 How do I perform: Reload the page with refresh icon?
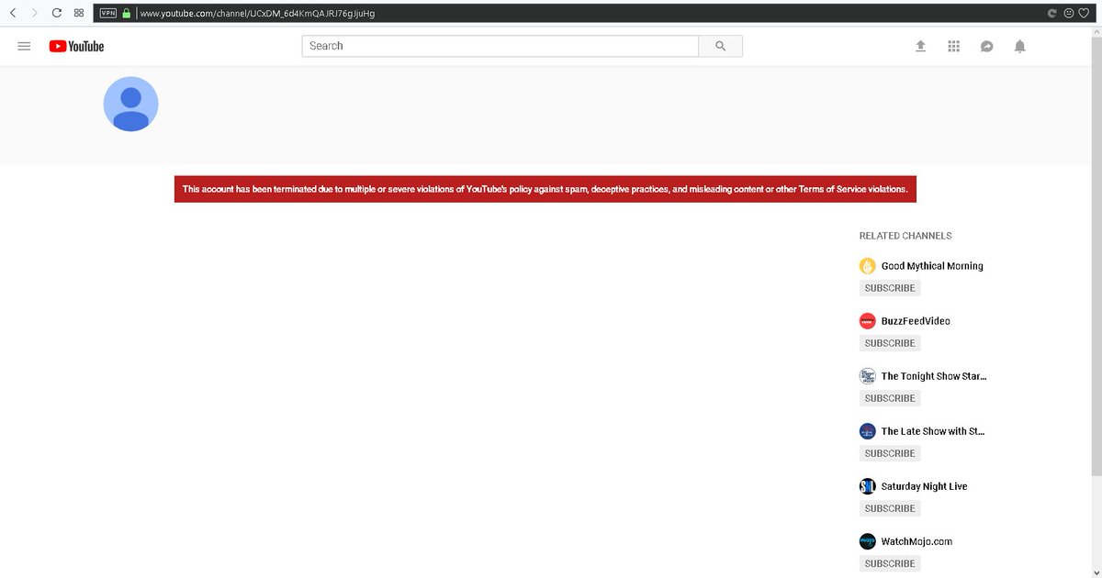click(x=57, y=14)
